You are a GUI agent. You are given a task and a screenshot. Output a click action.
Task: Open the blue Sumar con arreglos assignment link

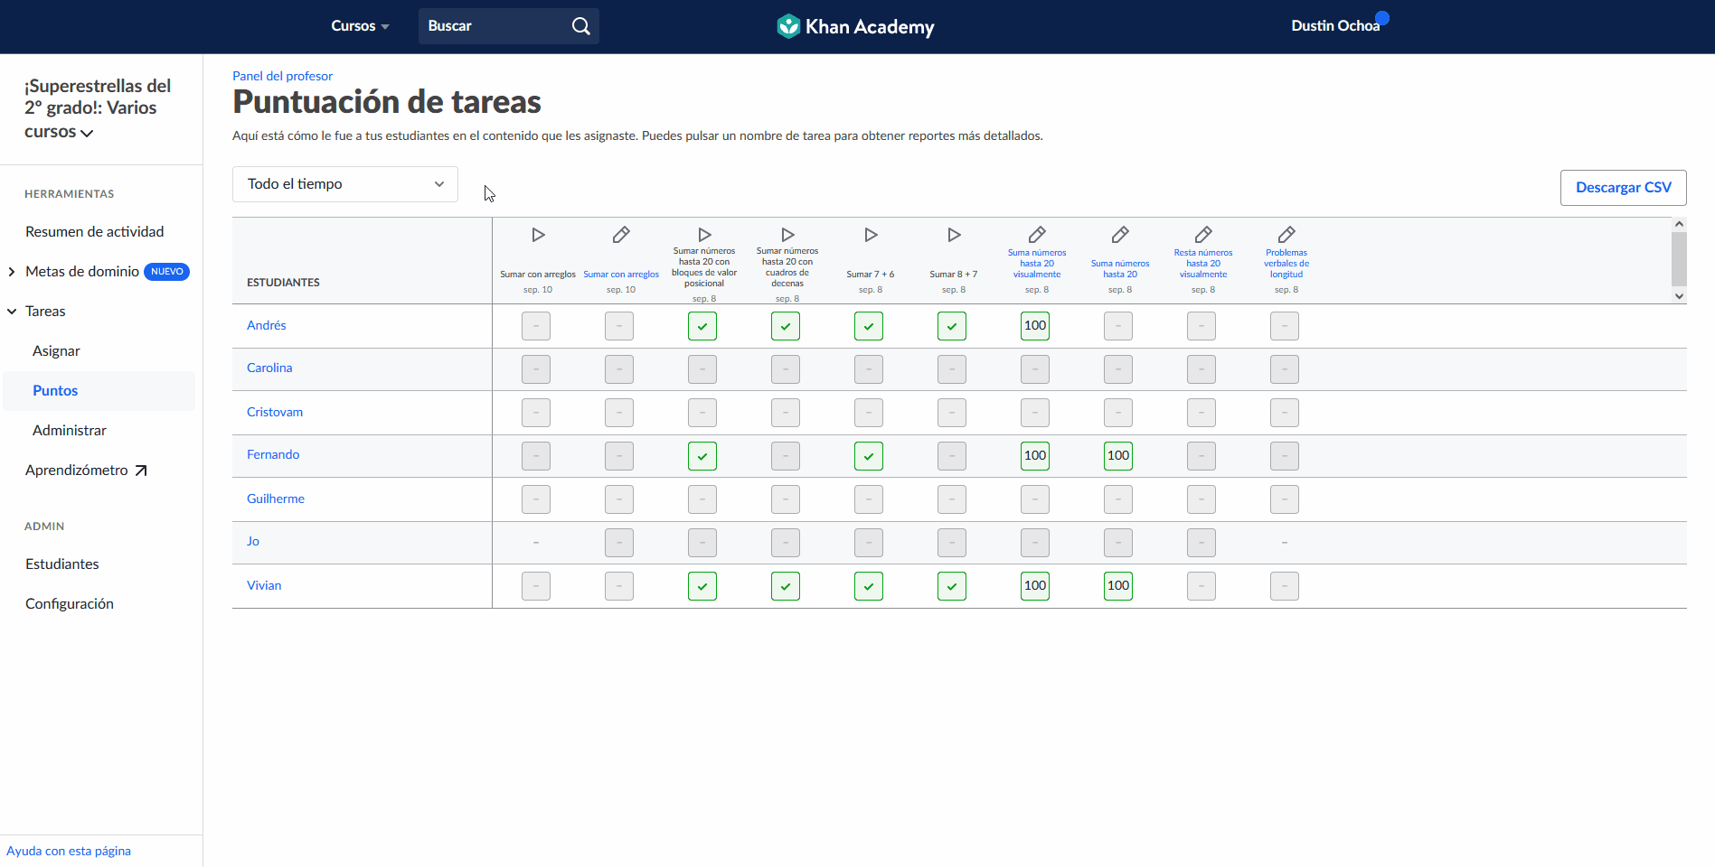click(621, 275)
